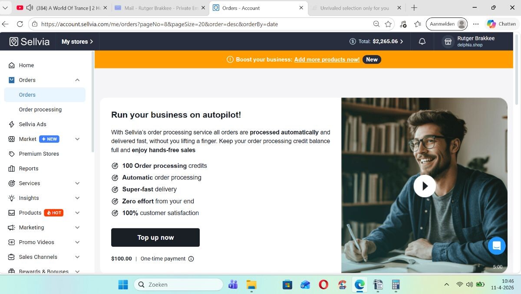The width and height of the screenshot is (521, 294).
Task: Open the chat support bubble icon
Action: [x=497, y=246]
